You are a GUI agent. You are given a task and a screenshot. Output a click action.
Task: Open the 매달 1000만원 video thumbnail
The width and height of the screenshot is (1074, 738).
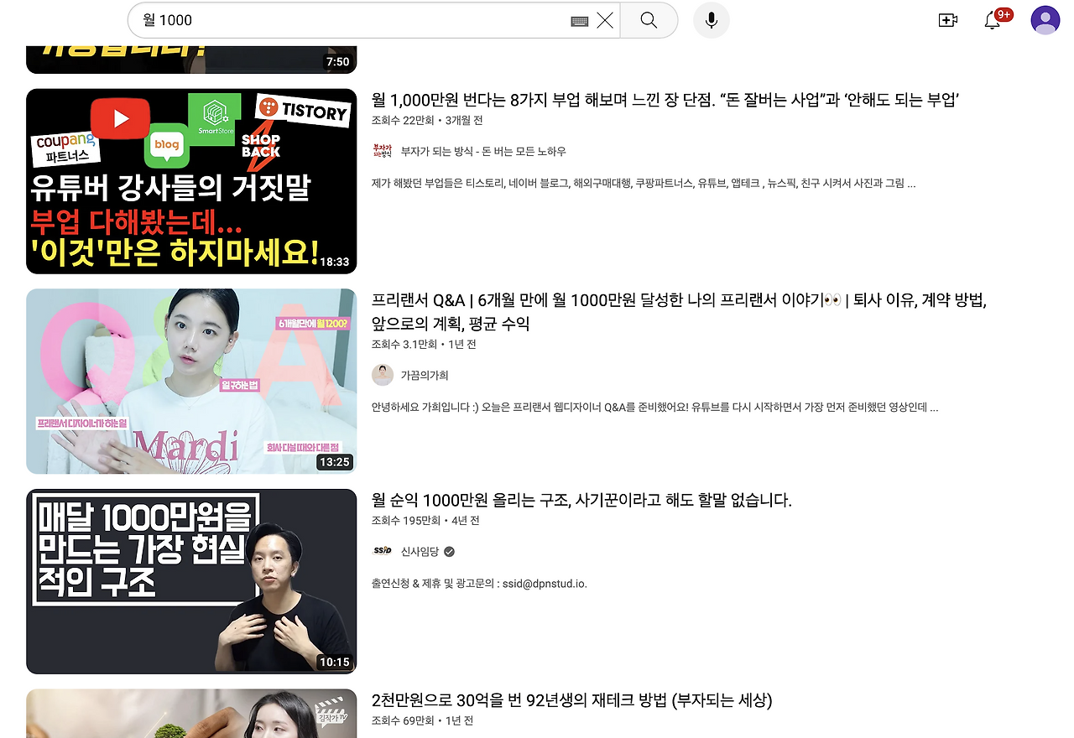coord(191,581)
